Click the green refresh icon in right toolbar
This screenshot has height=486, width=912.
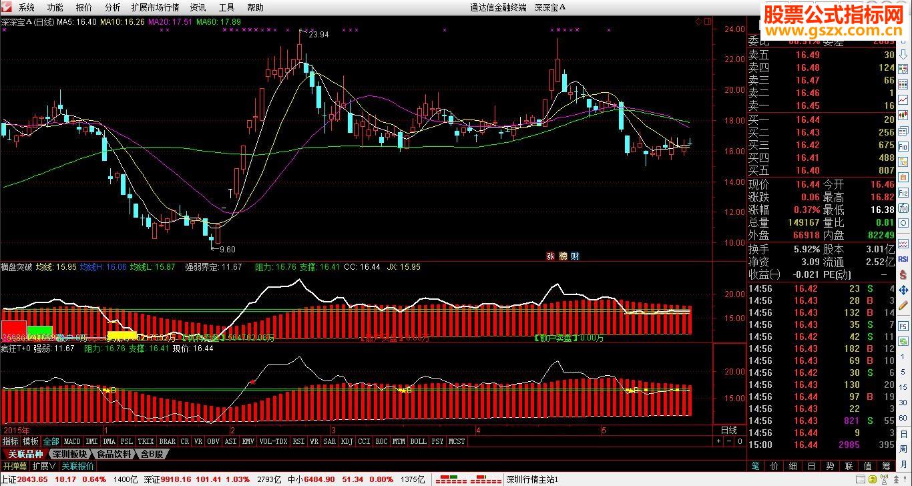[x=903, y=341]
